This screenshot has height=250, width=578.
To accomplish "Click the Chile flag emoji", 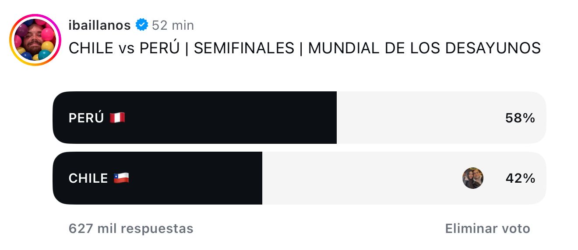I will point(121,178).
